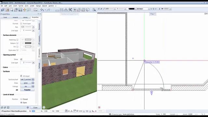Open the Pen 0.25 dropdown in Properties

click(33, 27)
